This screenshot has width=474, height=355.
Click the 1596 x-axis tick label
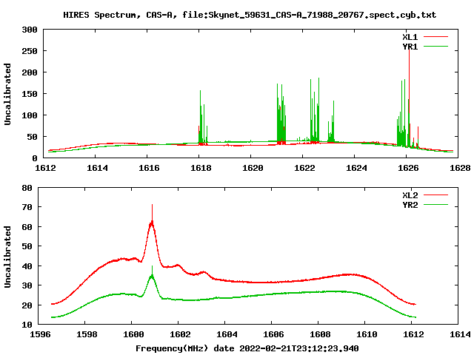40,334
